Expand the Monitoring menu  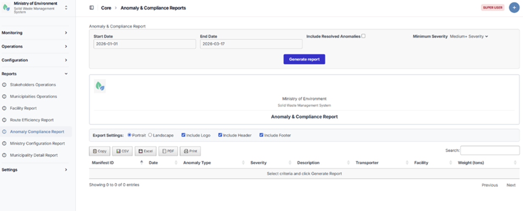(34, 33)
